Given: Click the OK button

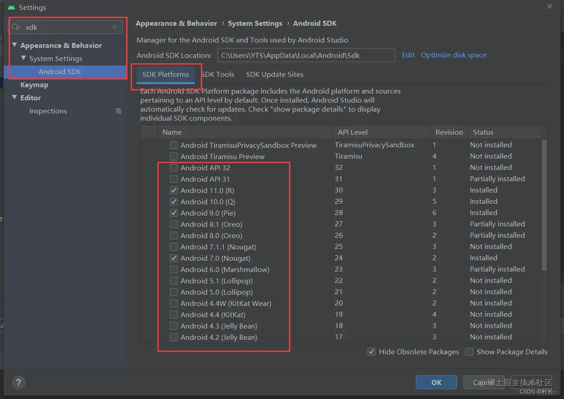Looking at the screenshot, I should click(x=436, y=382).
